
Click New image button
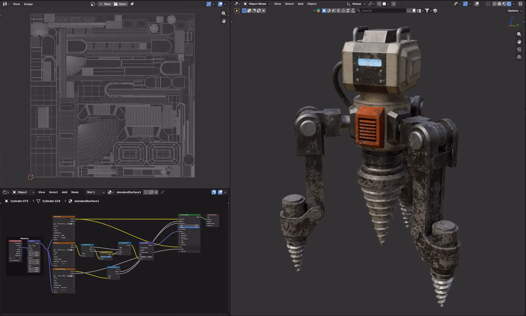click(105, 4)
